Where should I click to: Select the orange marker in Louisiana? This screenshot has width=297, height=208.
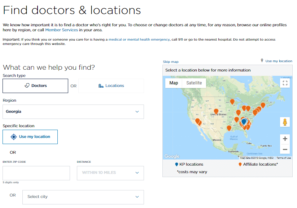(x=229, y=128)
